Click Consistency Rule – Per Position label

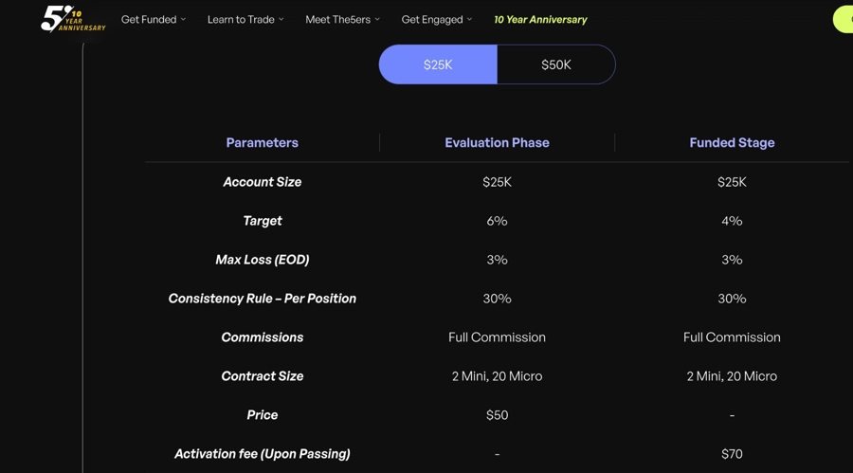click(x=262, y=299)
